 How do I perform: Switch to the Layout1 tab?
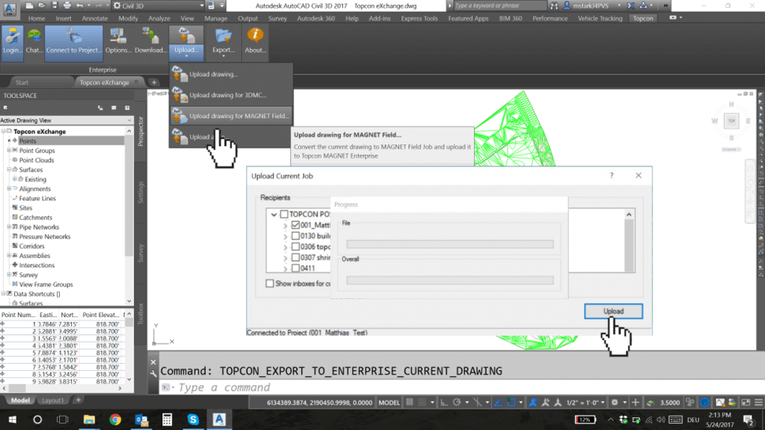pyautogui.click(x=52, y=400)
